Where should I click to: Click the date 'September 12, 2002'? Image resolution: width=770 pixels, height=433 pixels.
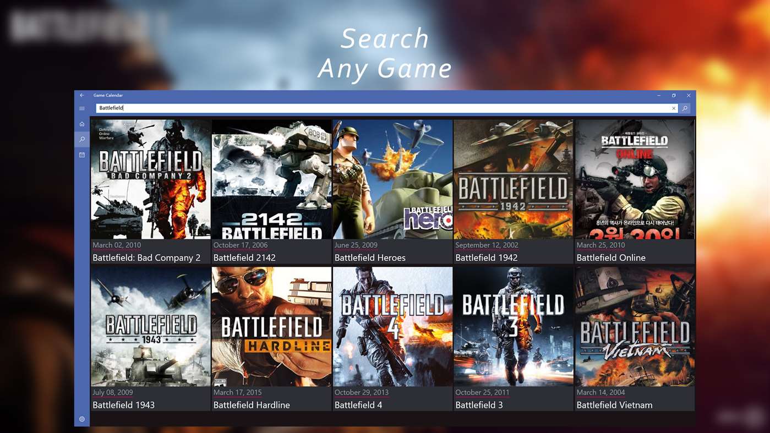(x=487, y=245)
